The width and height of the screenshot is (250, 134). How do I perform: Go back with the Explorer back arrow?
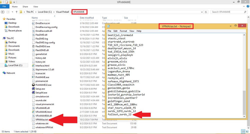point(3,12)
